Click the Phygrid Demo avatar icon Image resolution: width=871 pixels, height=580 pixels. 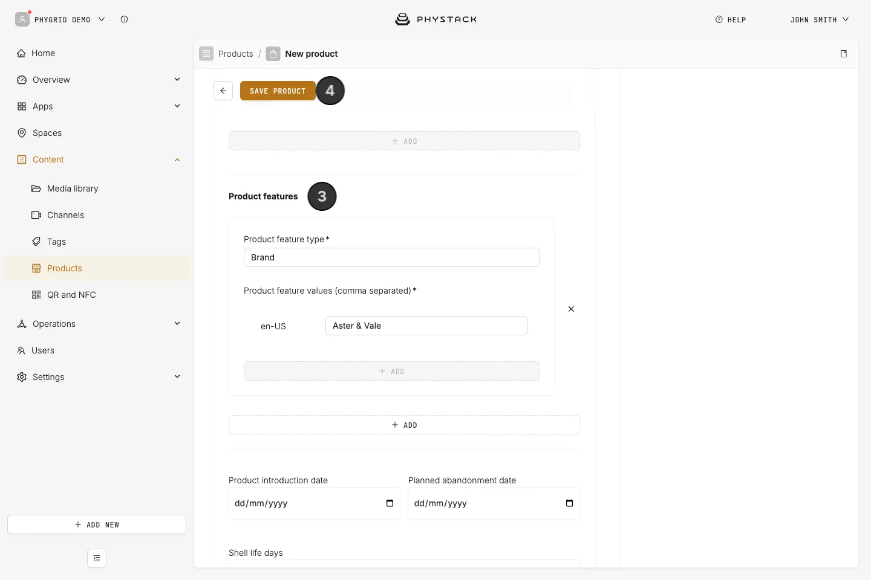click(22, 19)
